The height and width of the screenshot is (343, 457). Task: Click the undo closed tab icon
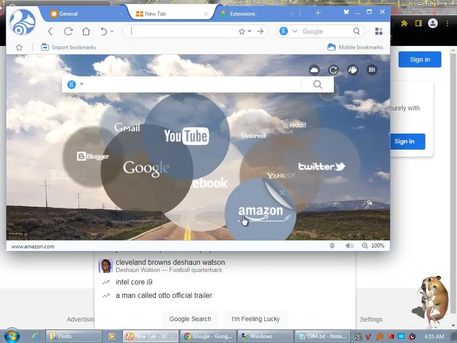tap(104, 31)
